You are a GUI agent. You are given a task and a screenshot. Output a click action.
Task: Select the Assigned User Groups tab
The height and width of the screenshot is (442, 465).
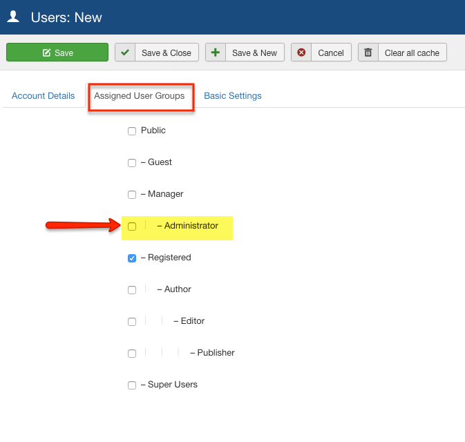click(x=140, y=96)
